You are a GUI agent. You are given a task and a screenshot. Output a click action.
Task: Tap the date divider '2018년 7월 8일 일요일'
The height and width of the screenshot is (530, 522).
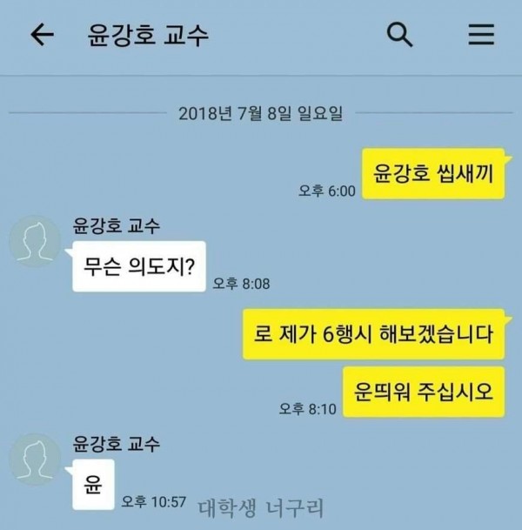click(x=260, y=113)
